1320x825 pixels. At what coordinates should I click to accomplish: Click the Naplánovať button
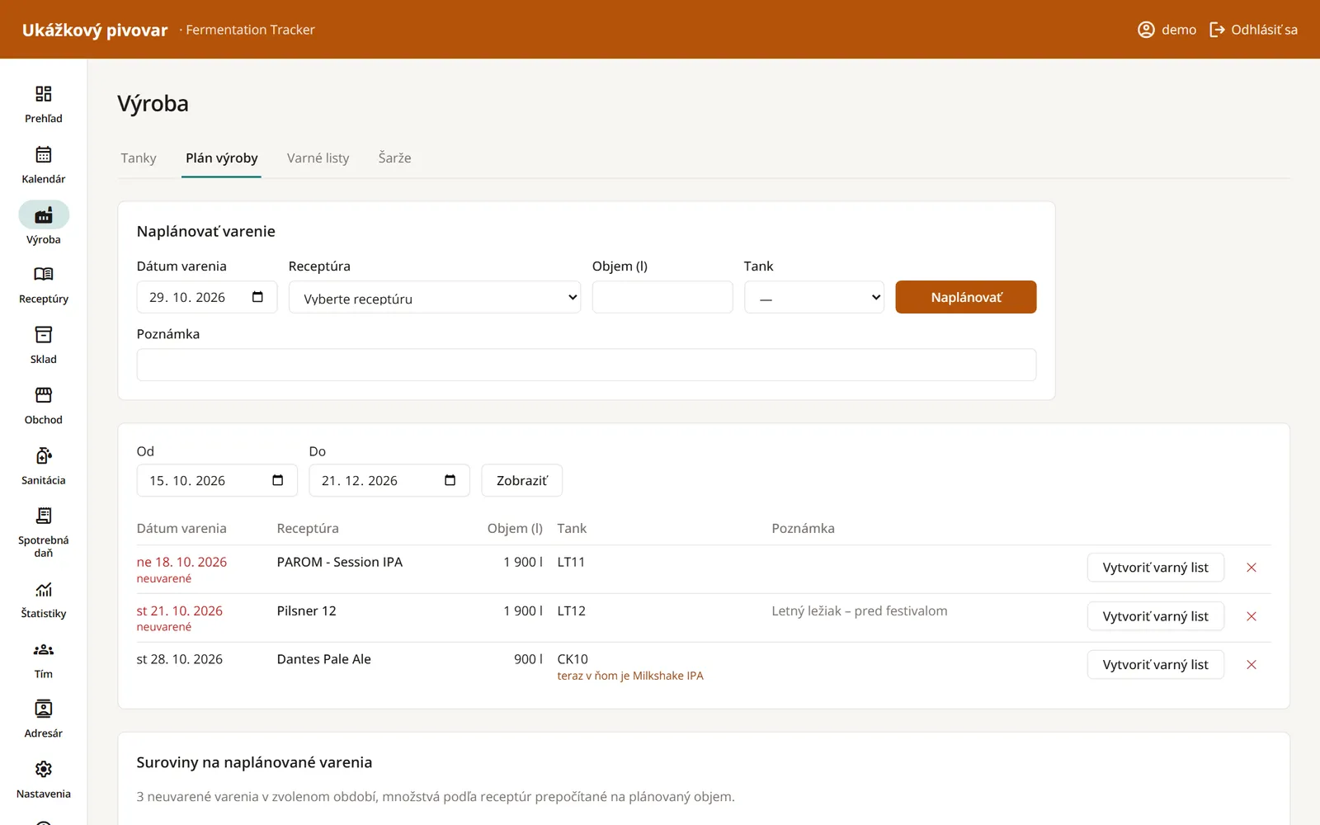point(966,297)
